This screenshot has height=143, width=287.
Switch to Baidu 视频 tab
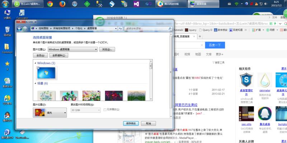tap(187, 54)
